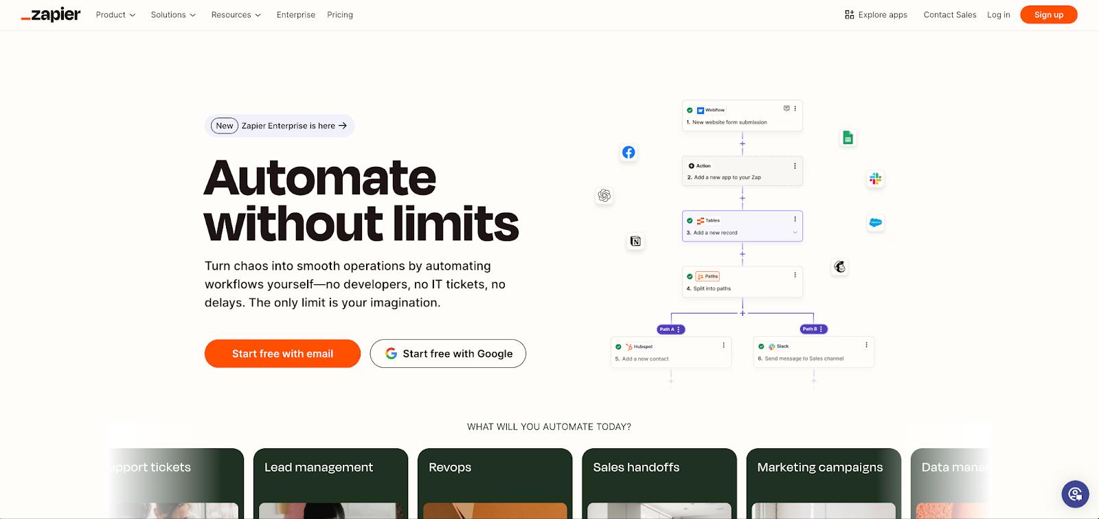Click the 'WHAT WILL YOU AUTOMATE TODAY?' heading
The height and width of the screenshot is (519, 1099).
point(549,426)
